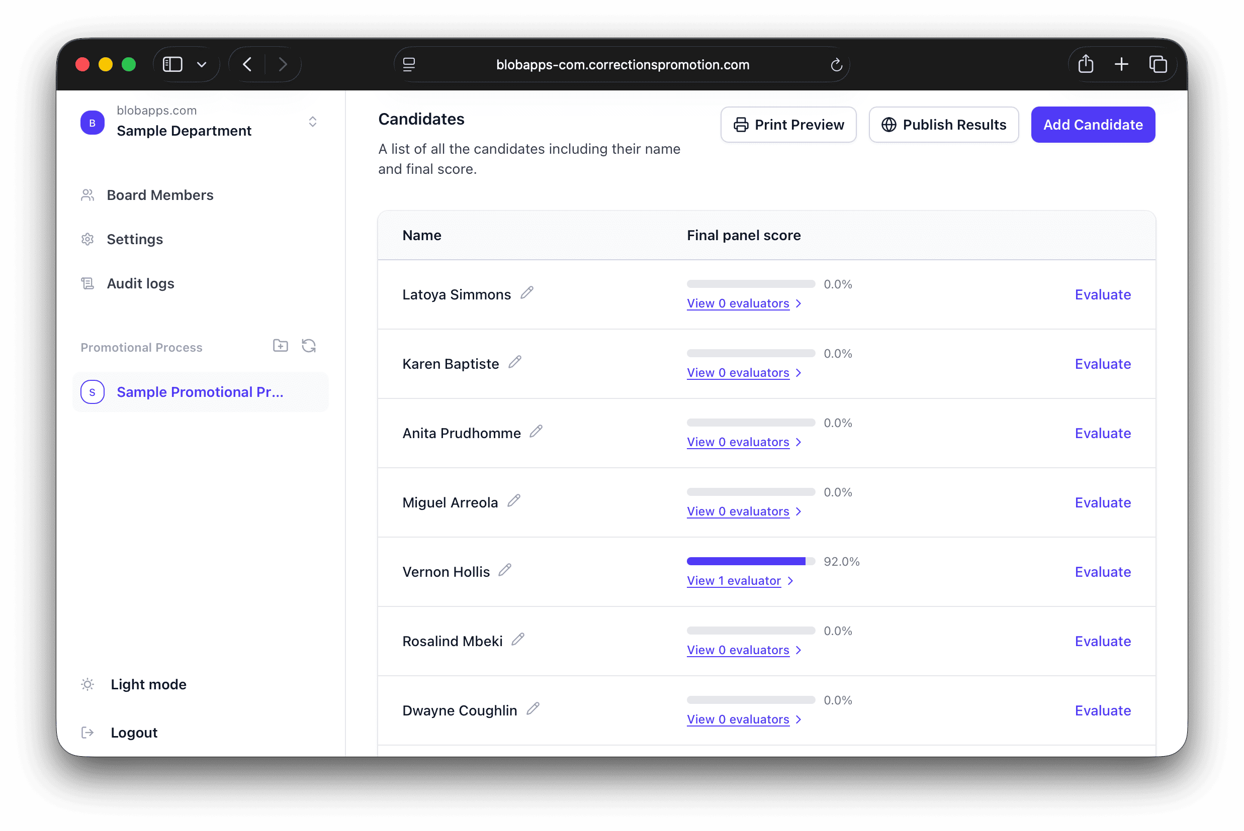Screen dimensions: 1244x831
Task: View 0 evaluators for Karen Baptiste
Action: pyautogui.click(x=745, y=373)
